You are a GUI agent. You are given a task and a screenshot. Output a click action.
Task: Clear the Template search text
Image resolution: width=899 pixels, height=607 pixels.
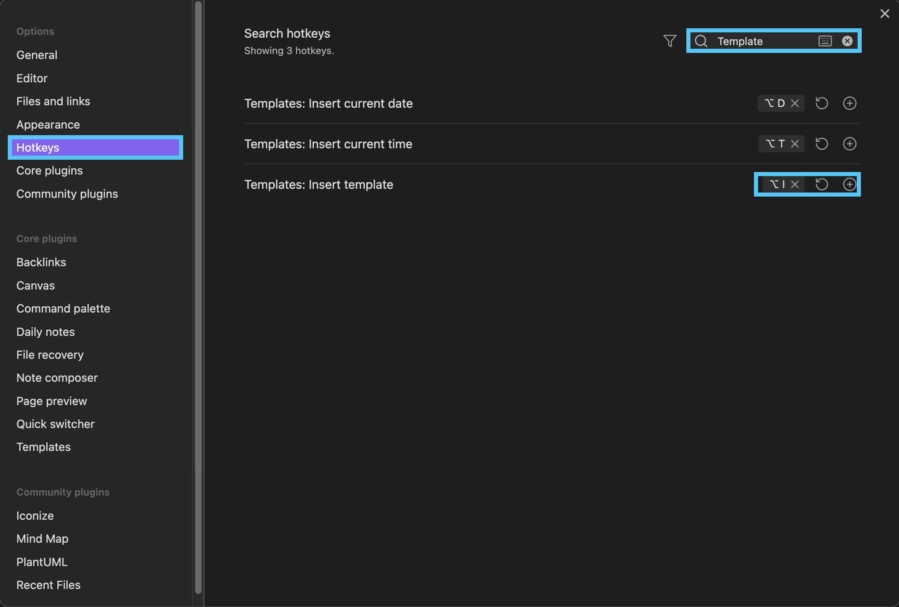847,41
